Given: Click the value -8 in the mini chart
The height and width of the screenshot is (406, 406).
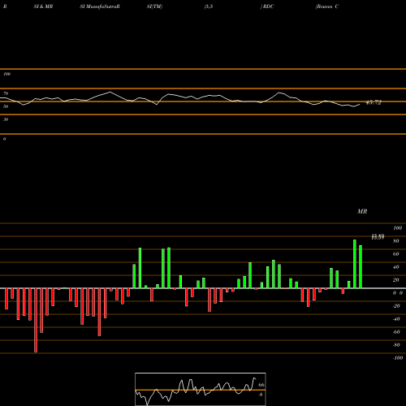Looking at the screenshot, I should tap(261, 395).
